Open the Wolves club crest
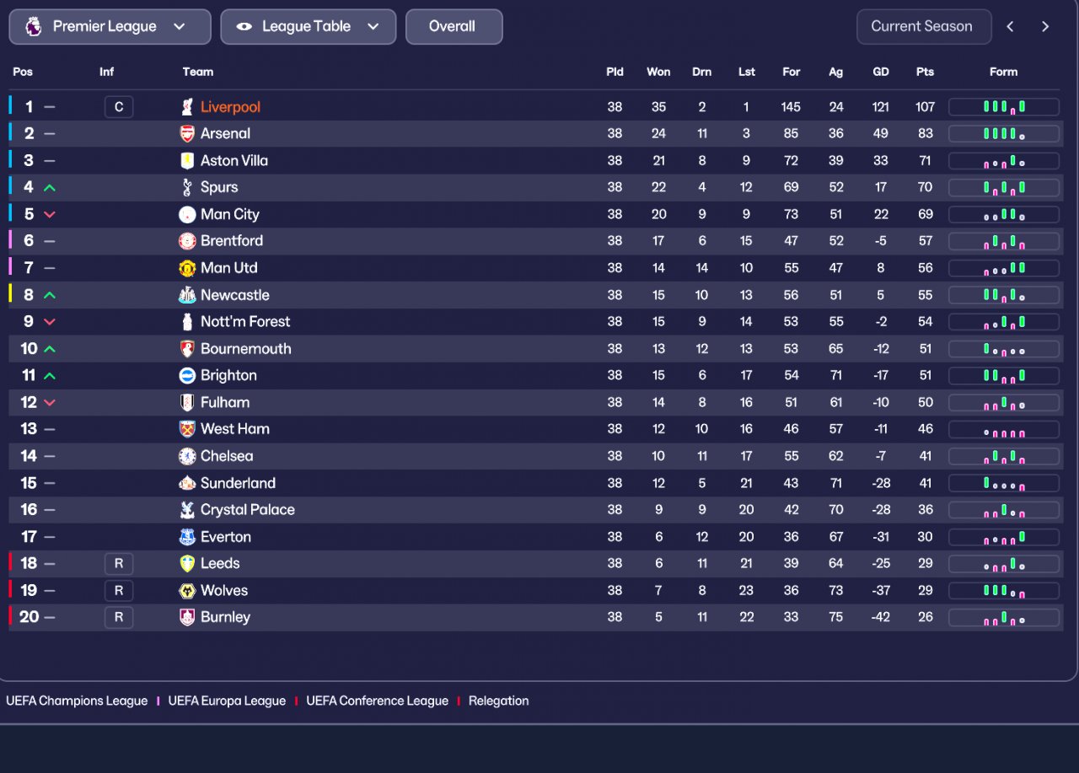The height and width of the screenshot is (773, 1079). pos(187,590)
